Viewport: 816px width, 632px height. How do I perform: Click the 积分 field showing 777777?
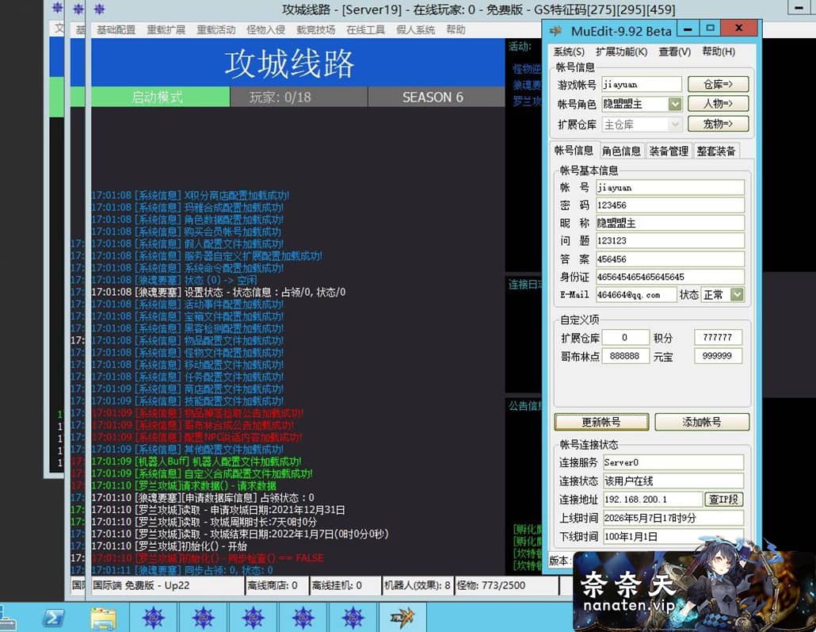click(718, 338)
